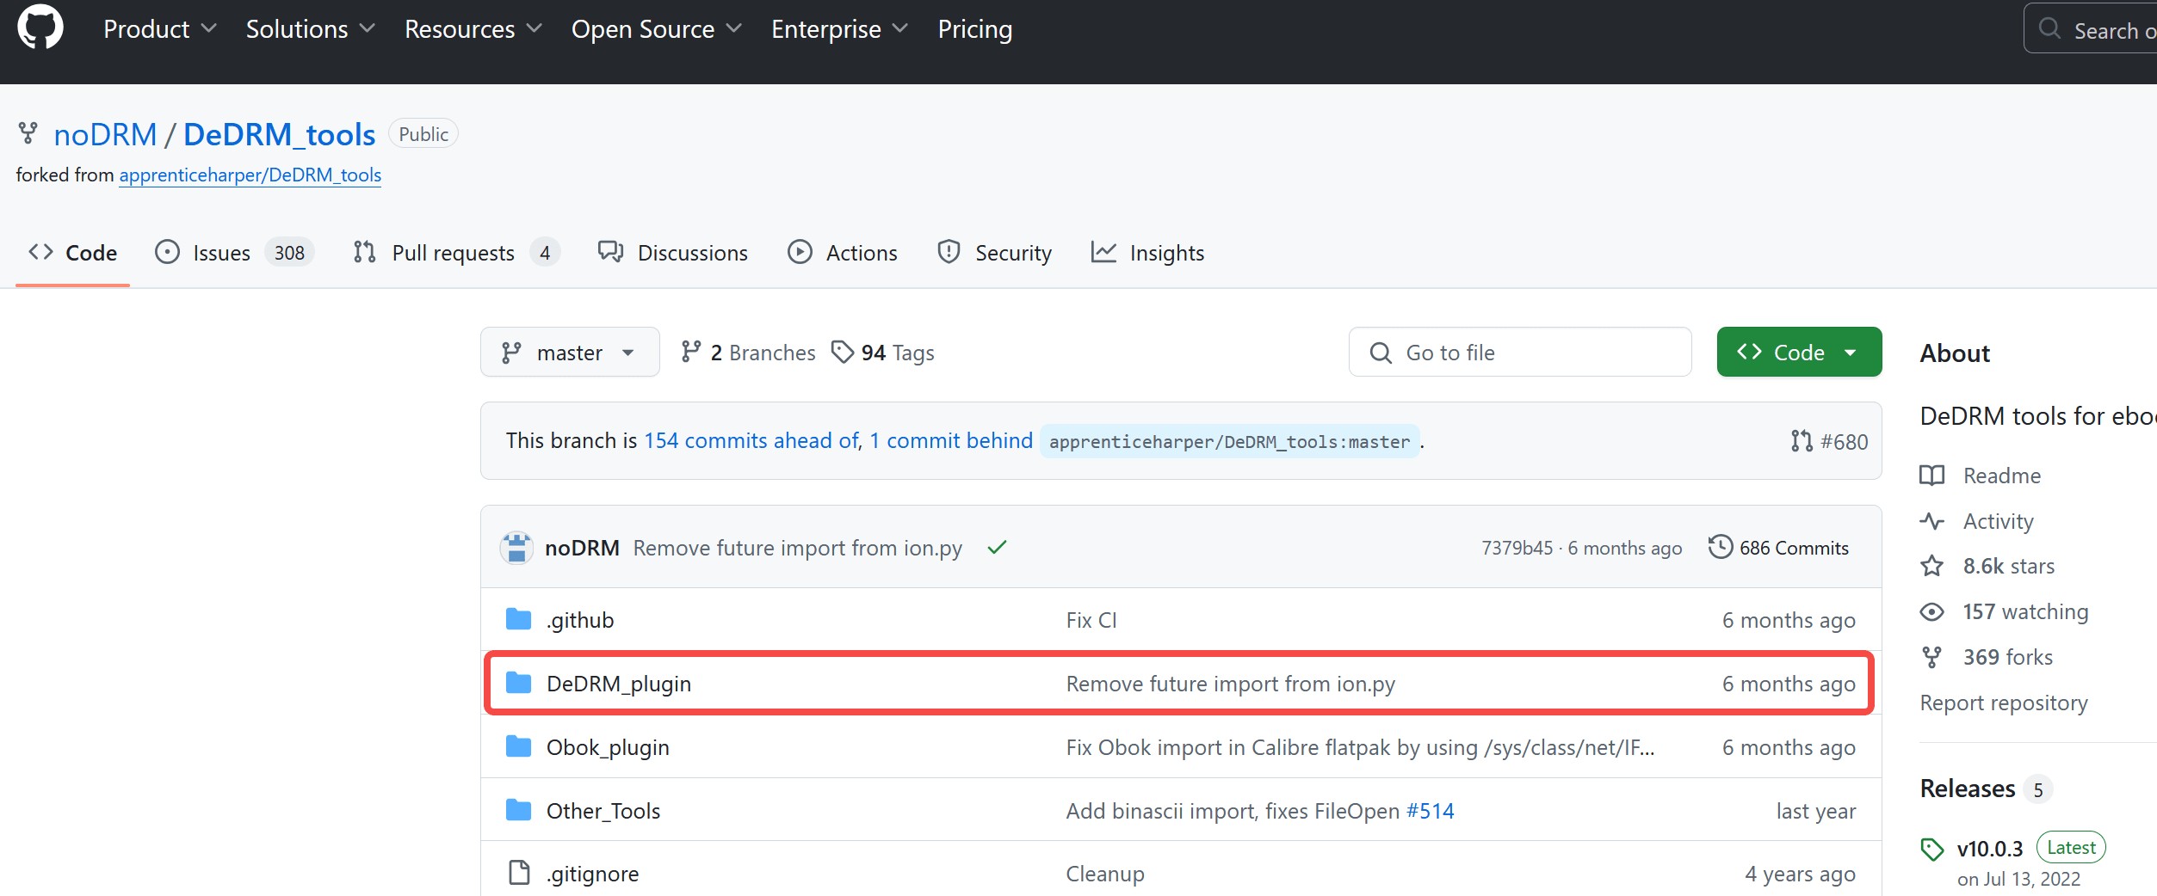Switch to the Discussions tab
Image resolution: width=2157 pixels, height=896 pixels.
tap(673, 253)
